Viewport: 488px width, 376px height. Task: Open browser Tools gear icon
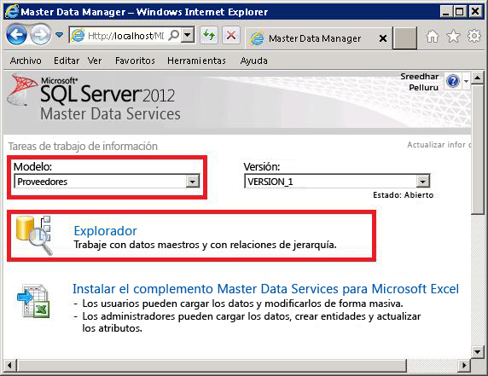point(474,36)
